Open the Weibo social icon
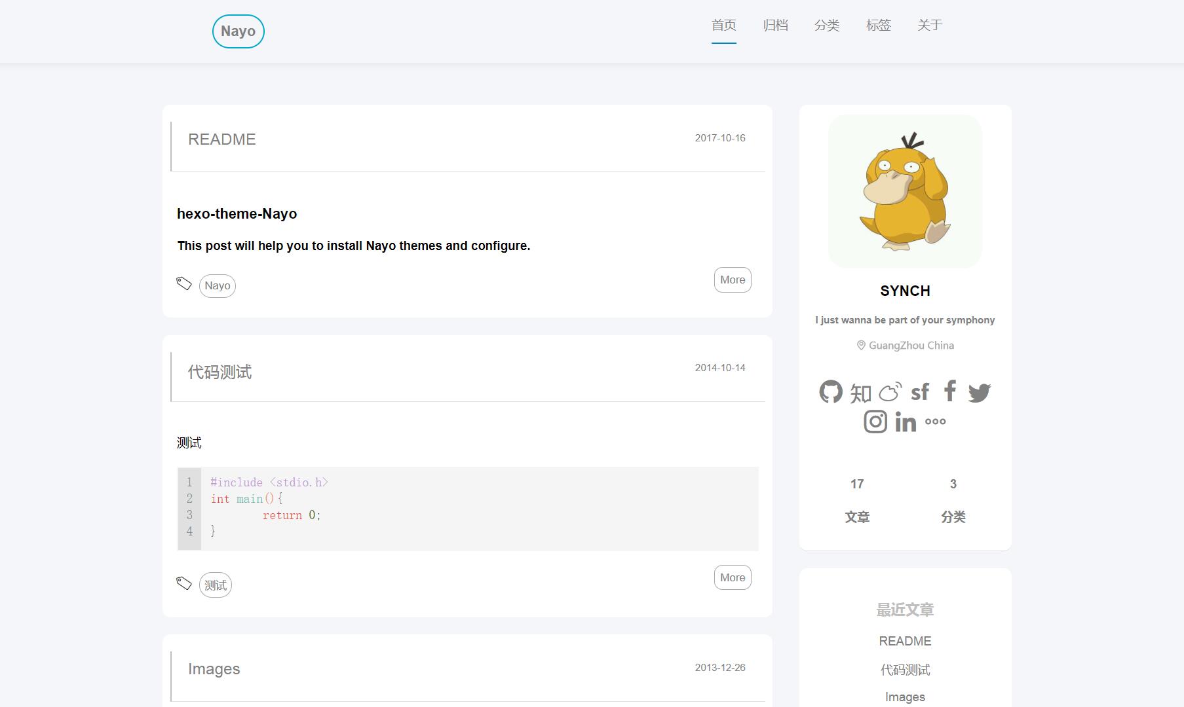The height and width of the screenshot is (707, 1184). pyautogui.click(x=890, y=391)
